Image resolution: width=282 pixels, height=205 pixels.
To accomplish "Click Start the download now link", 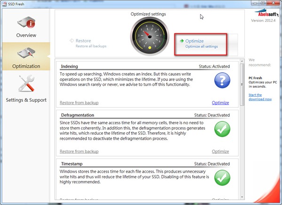I will (x=260, y=97).
